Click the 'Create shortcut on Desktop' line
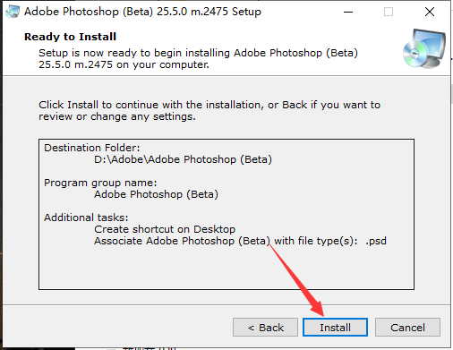The width and height of the screenshot is (453, 350). (x=165, y=229)
